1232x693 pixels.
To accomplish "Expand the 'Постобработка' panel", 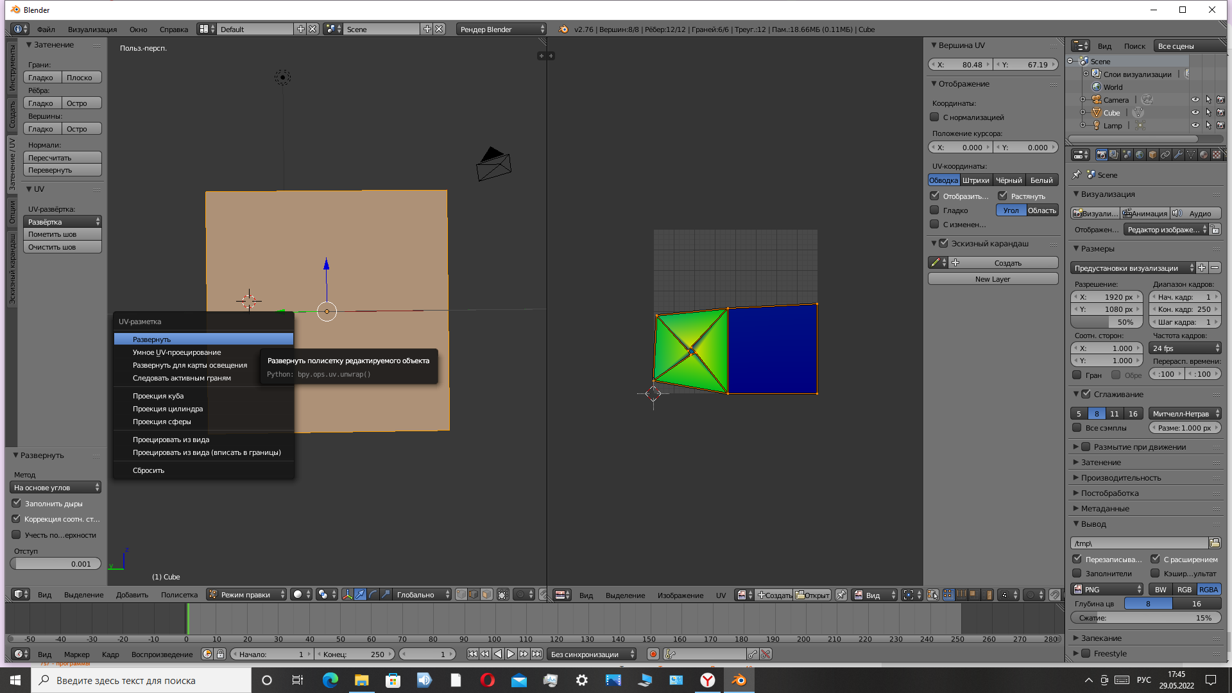I will coord(1110,493).
